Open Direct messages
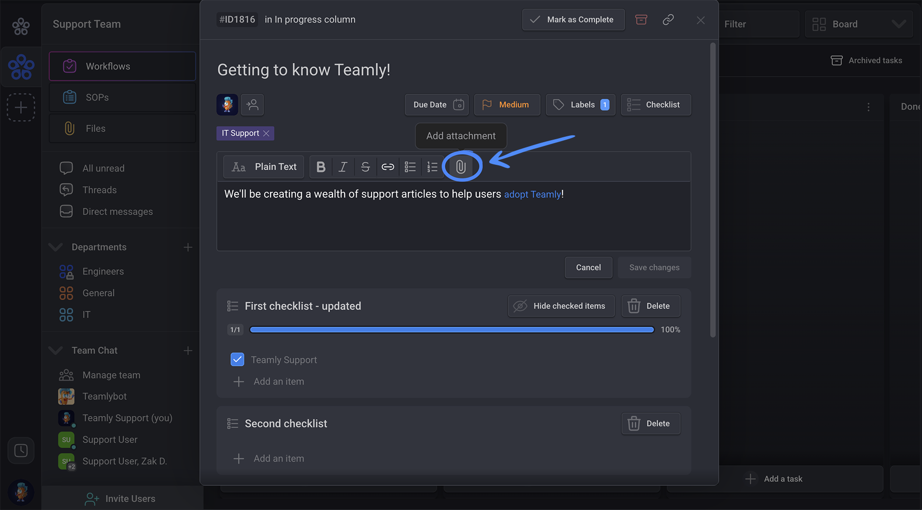The height and width of the screenshot is (510, 922). (117, 211)
